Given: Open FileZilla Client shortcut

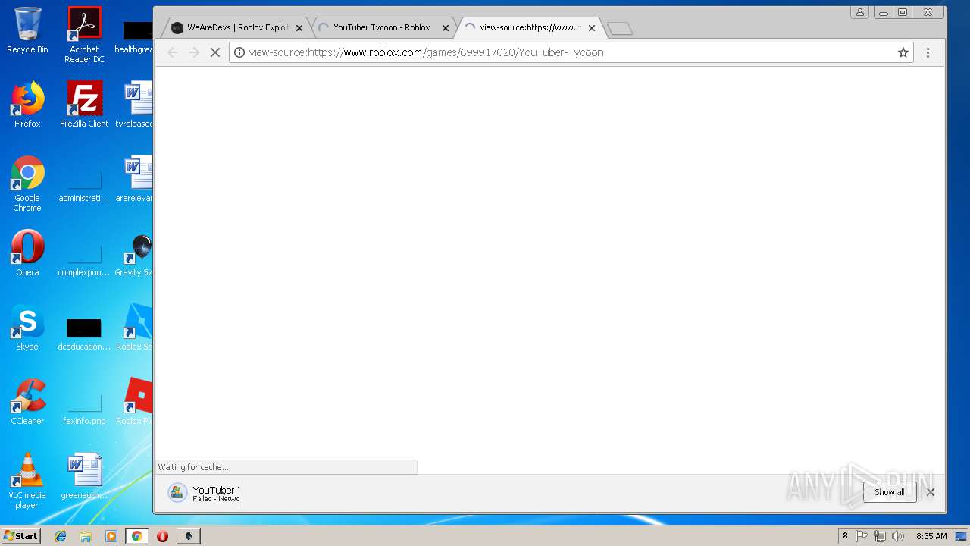Looking at the screenshot, I should pos(84,105).
